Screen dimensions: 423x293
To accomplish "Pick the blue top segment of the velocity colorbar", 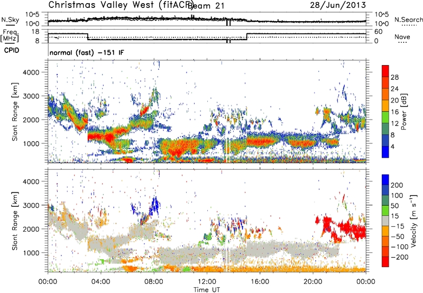I will point(385,180).
